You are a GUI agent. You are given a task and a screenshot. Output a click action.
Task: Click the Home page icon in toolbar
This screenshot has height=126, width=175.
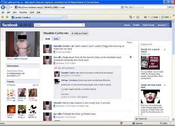coord(131,17)
